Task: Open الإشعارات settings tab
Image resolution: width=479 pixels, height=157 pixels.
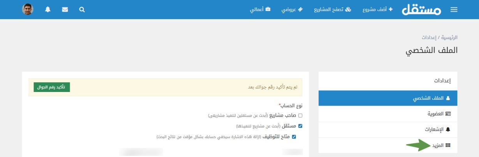Action: [x=388, y=129]
